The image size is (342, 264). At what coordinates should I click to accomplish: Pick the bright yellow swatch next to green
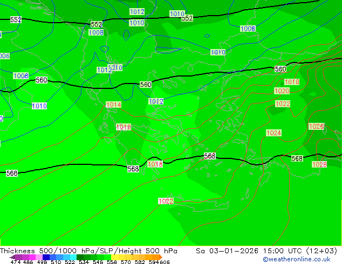point(114,257)
